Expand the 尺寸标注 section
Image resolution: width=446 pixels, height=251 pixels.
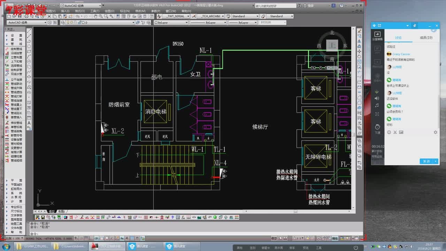point(14,211)
